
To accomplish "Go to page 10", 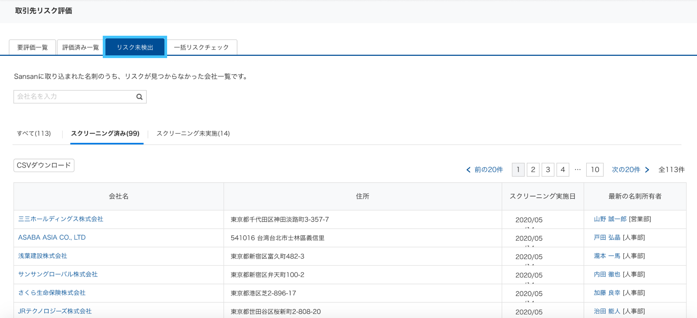I will 595,170.
